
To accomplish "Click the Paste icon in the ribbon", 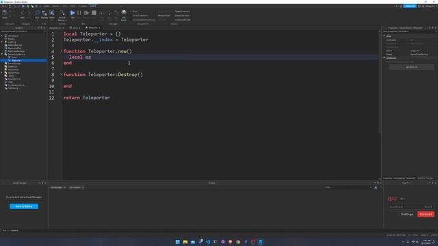I will click(5, 14).
